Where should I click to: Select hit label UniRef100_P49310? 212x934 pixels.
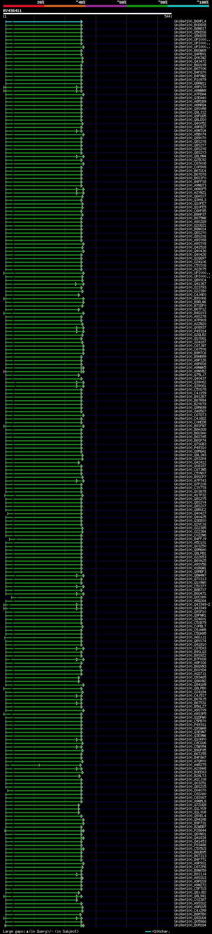pos(190,448)
